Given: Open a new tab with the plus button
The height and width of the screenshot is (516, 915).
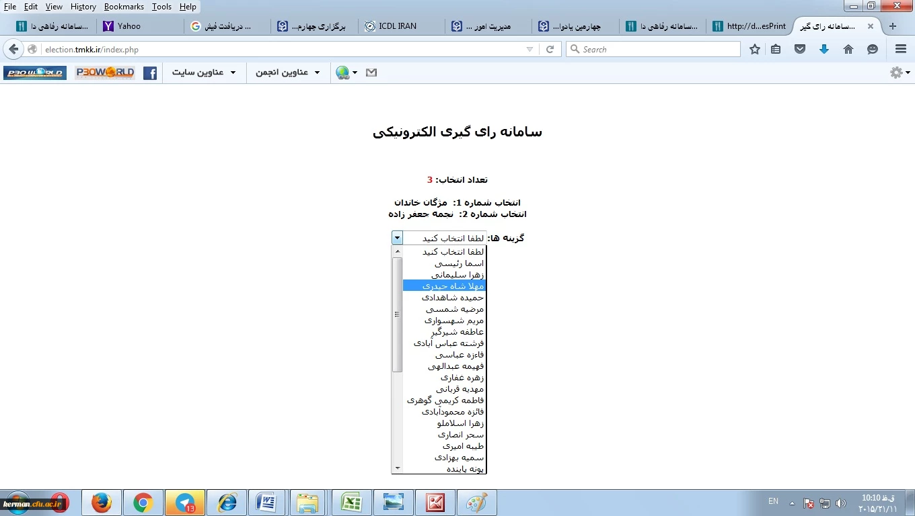Looking at the screenshot, I should [x=893, y=26].
